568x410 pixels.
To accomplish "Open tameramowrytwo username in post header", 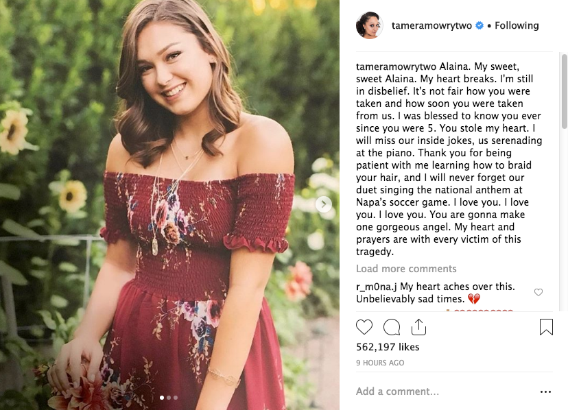I will [x=432, y=26].
